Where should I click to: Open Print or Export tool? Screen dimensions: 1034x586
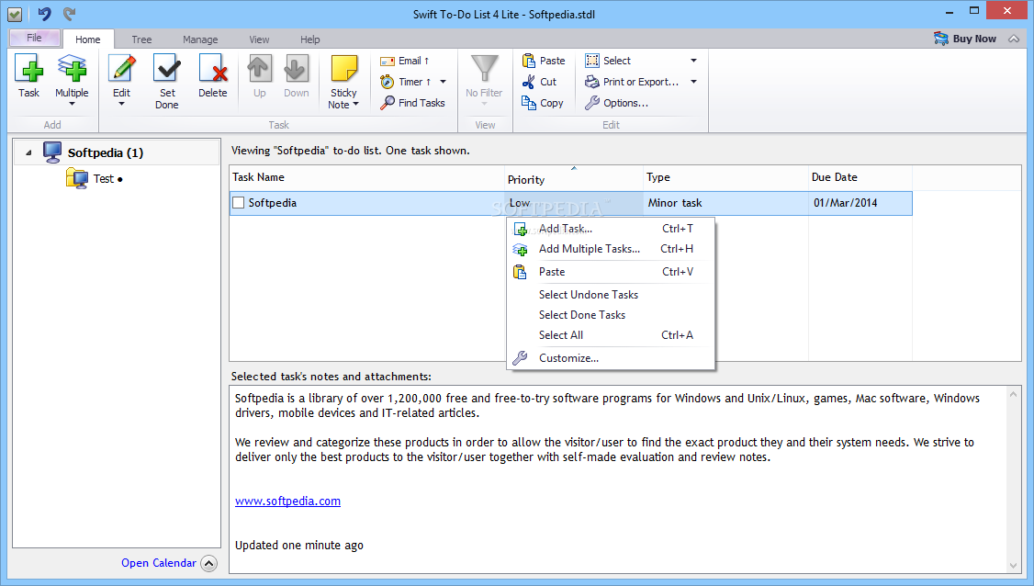point(632,82)
